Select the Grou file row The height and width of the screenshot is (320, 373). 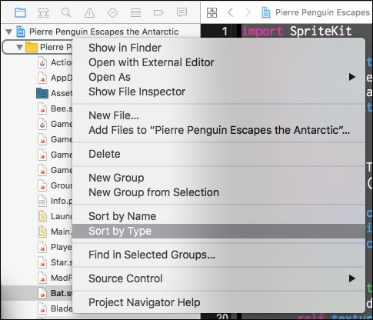pos(37,185)
